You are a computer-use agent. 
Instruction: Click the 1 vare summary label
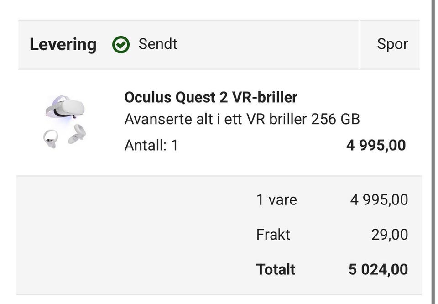click(x=276, y=200)
